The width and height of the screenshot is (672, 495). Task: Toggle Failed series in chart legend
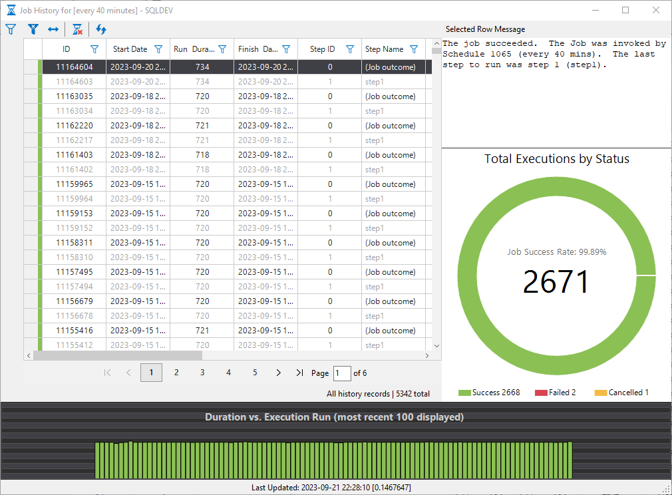pos(556,393)
